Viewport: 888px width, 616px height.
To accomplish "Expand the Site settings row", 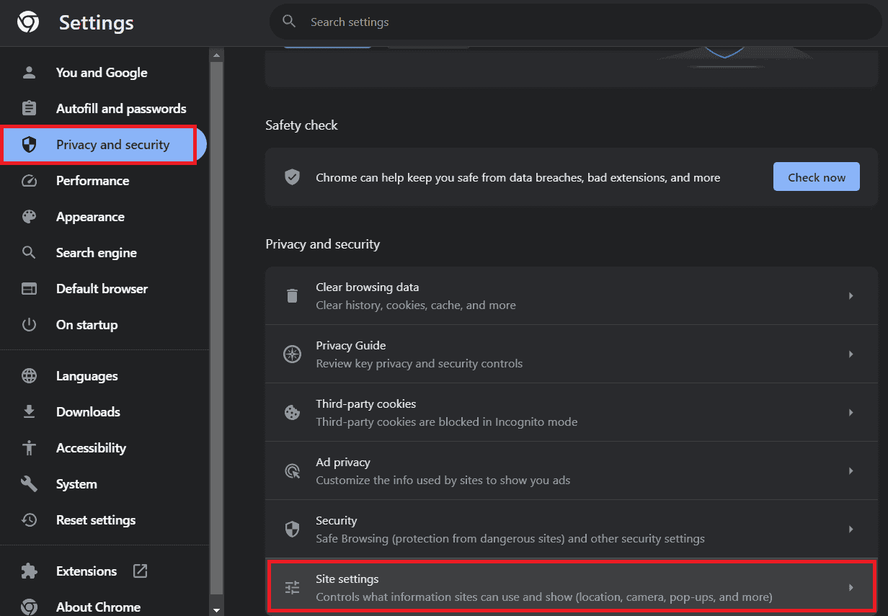I will point(850,587).
